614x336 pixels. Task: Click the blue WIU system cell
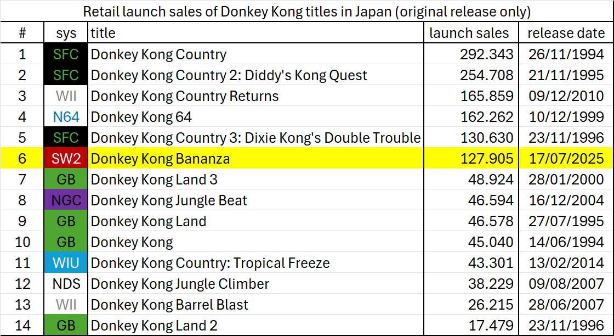[66, 262]
